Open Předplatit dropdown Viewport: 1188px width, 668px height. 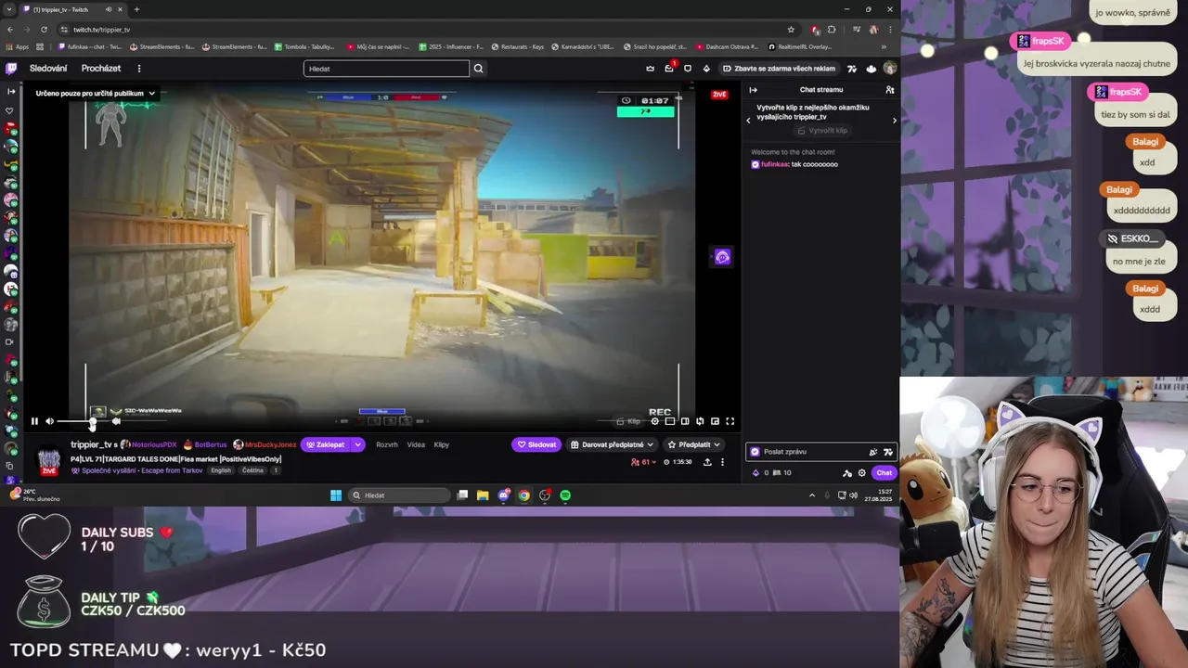(x=693, y=444)
